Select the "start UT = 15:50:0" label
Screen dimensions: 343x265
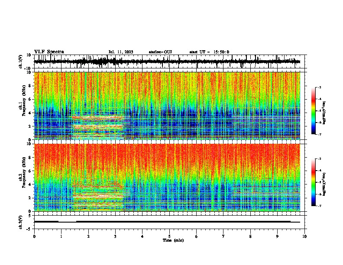[209, 52]
